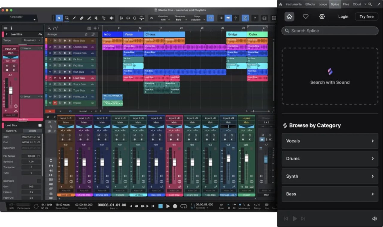Viewport: 383px width, 227px height.
Task: Click the Splice Login button
Action: pos(343,16)
